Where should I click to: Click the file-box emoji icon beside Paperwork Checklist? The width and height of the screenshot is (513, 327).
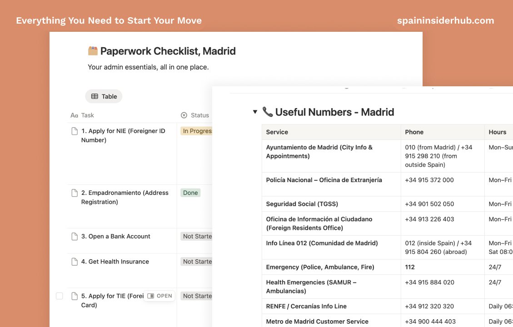point(93,51)
